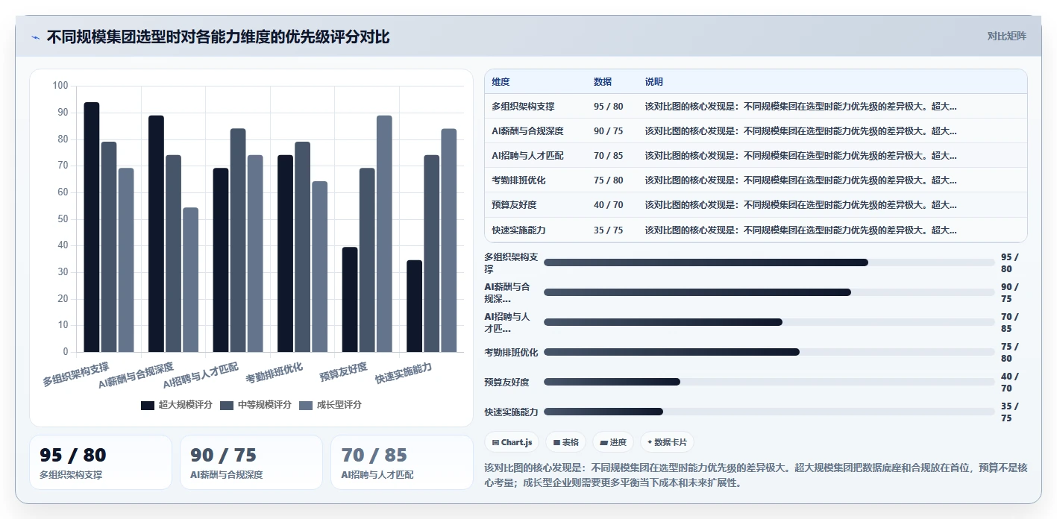The height and width of the screenshot is (519, 1057).
Task: Select the 进度 chip
Action: (x=613, y=442)
